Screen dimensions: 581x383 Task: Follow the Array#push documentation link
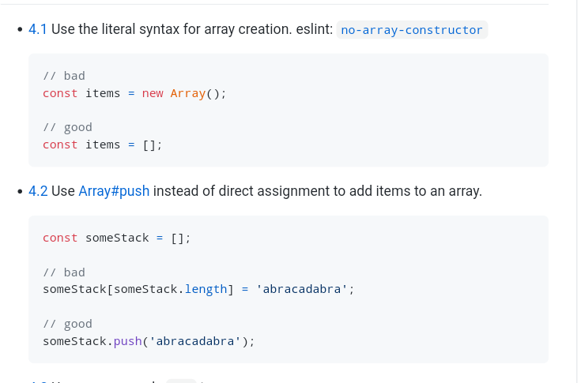pos(114,191)
